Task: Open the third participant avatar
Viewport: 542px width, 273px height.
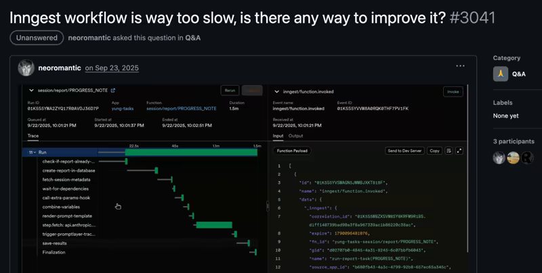Action: [x=527, y=157]
